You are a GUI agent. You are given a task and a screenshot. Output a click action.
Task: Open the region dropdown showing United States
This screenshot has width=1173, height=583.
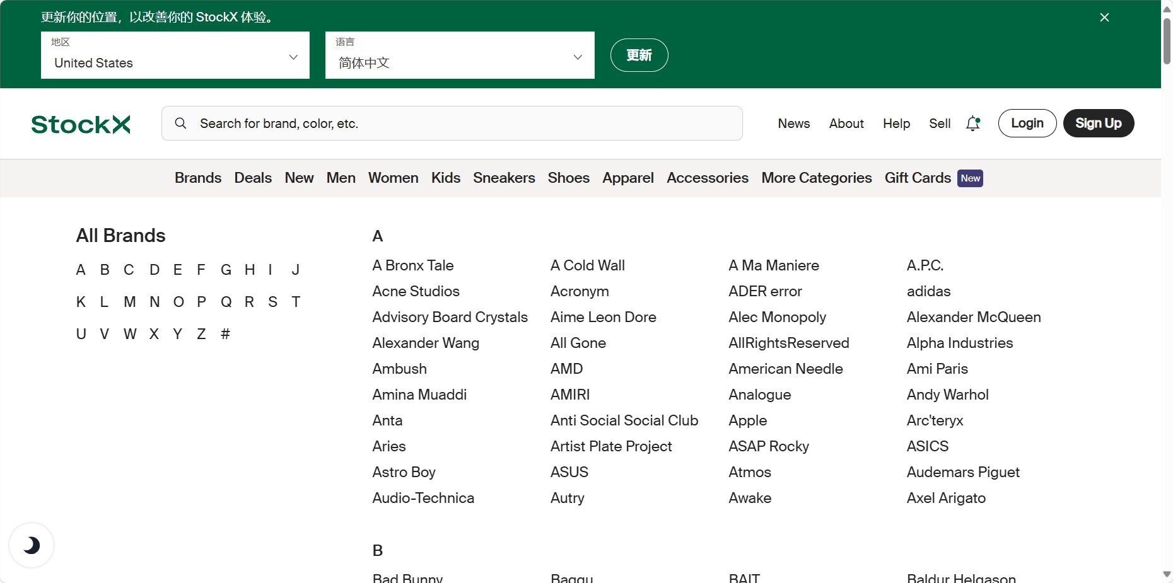click(175, 55)
